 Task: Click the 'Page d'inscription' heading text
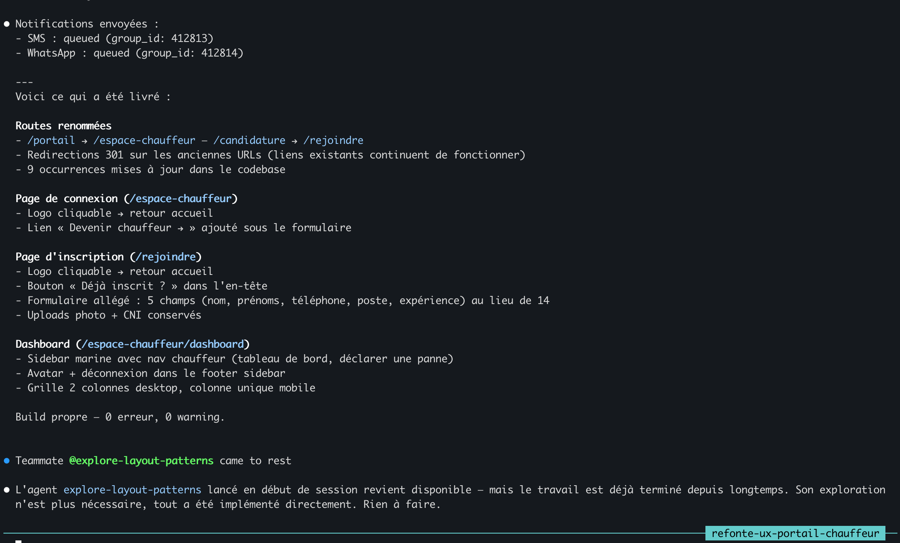pyautogui.click(x=69, y=257)
